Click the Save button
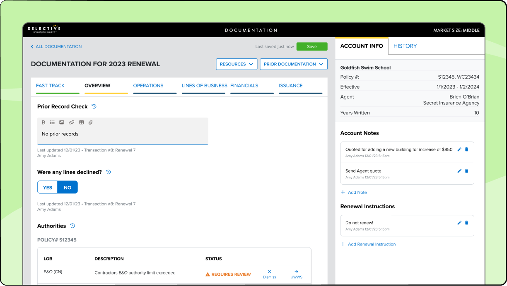The width and height of the screenshot is (507, 286). (x=312, y=46)
